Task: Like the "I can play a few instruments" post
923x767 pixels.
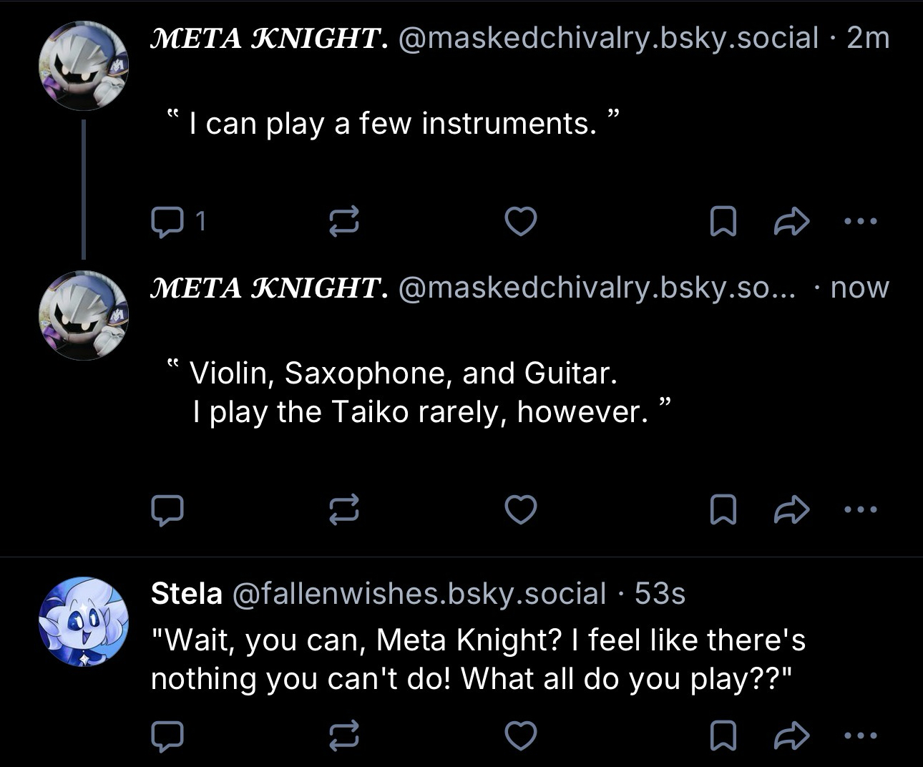Action: 520,222
